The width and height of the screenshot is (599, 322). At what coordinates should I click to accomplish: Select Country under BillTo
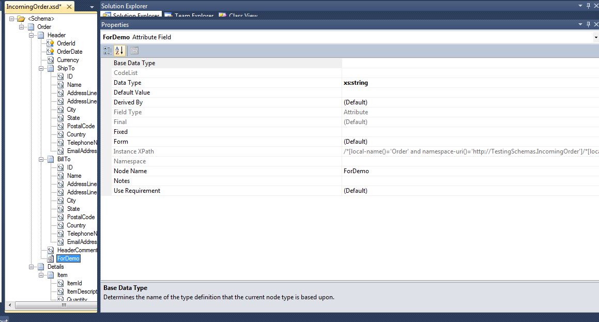pos(76,225)
